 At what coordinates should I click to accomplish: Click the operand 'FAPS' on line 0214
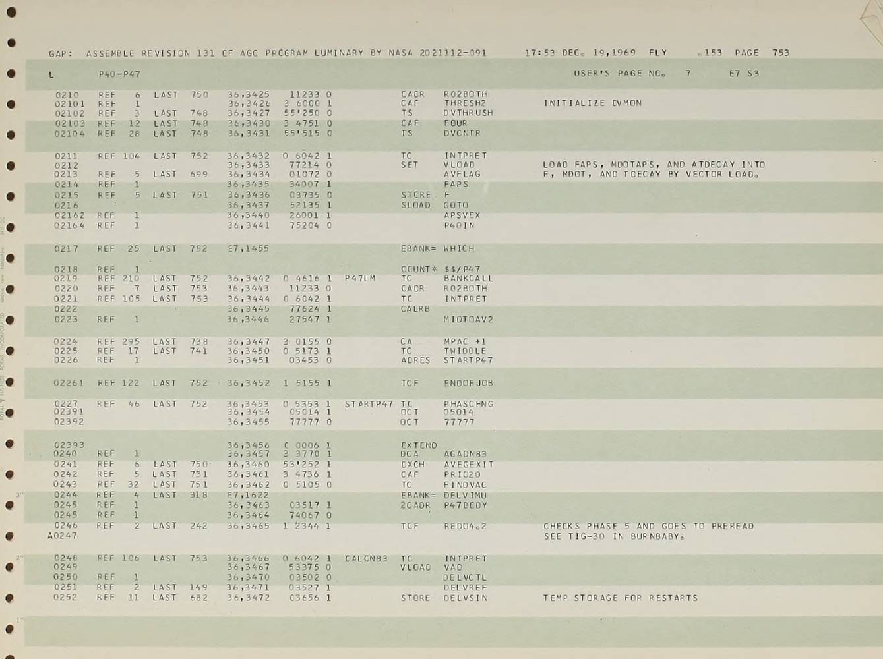coord(456,185)
